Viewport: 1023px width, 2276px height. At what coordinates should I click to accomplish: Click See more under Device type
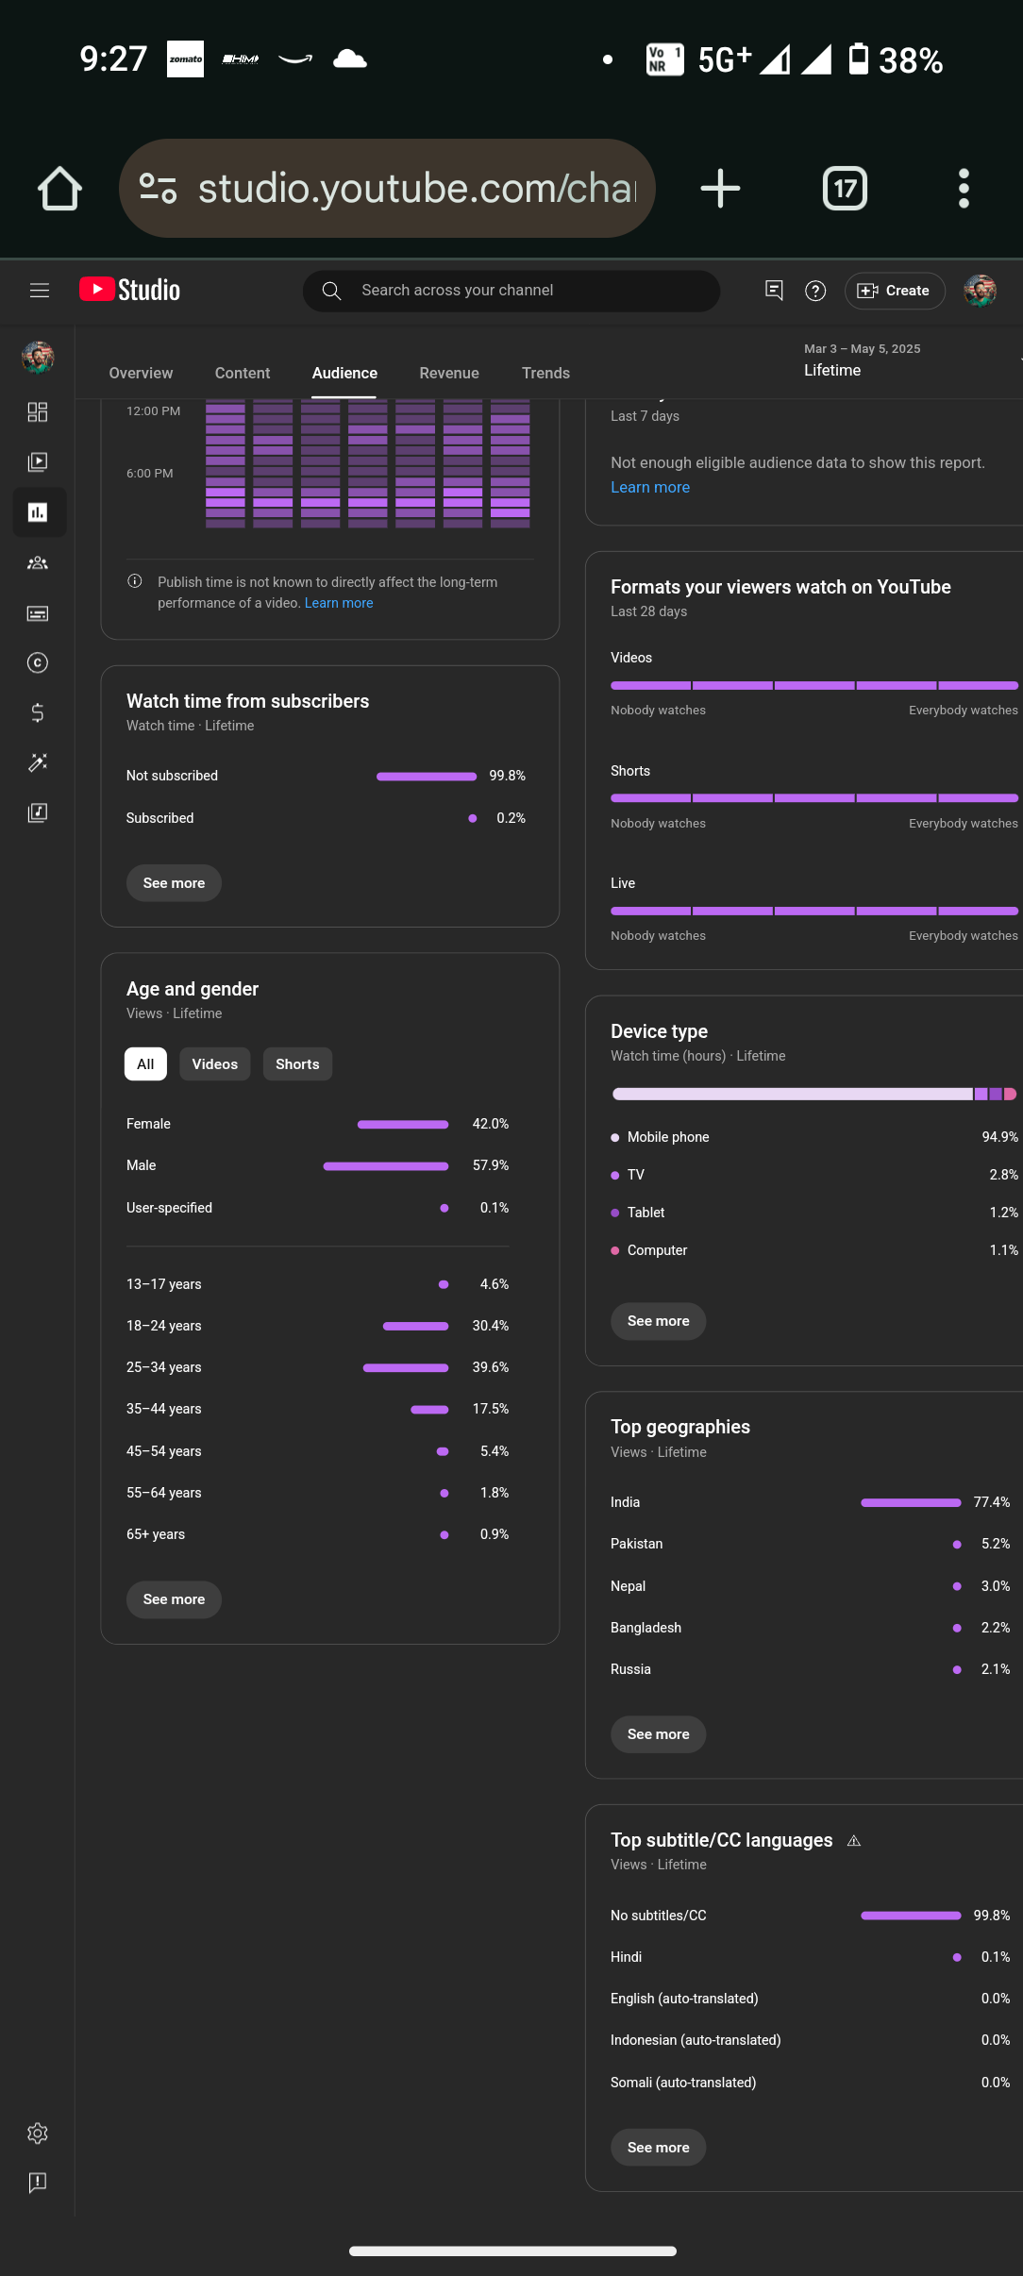tap(659, 1321)
